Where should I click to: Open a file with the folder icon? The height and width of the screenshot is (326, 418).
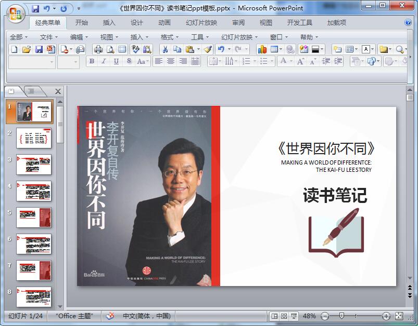click(27, 49)
